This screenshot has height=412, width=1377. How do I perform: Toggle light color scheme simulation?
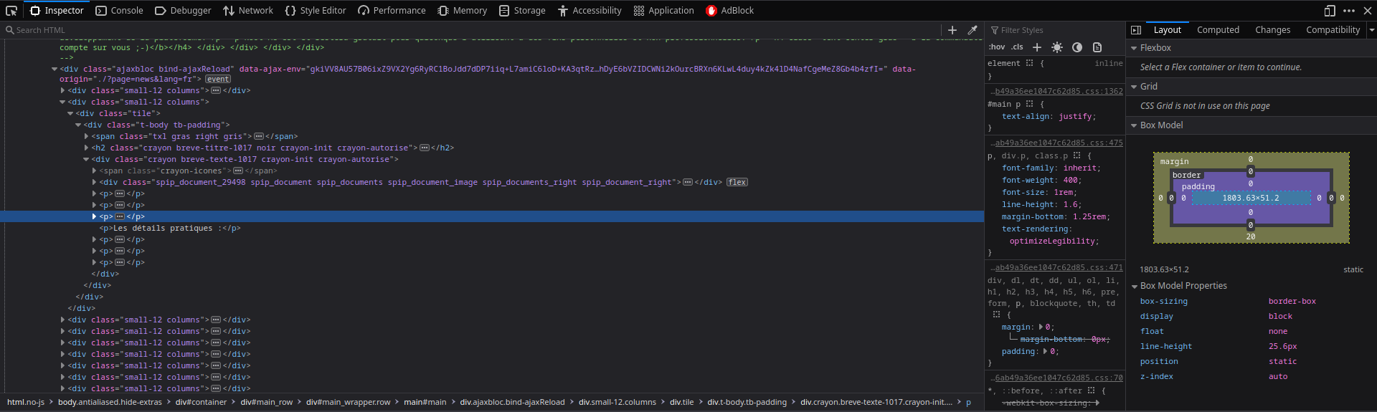pos(1057,47)
